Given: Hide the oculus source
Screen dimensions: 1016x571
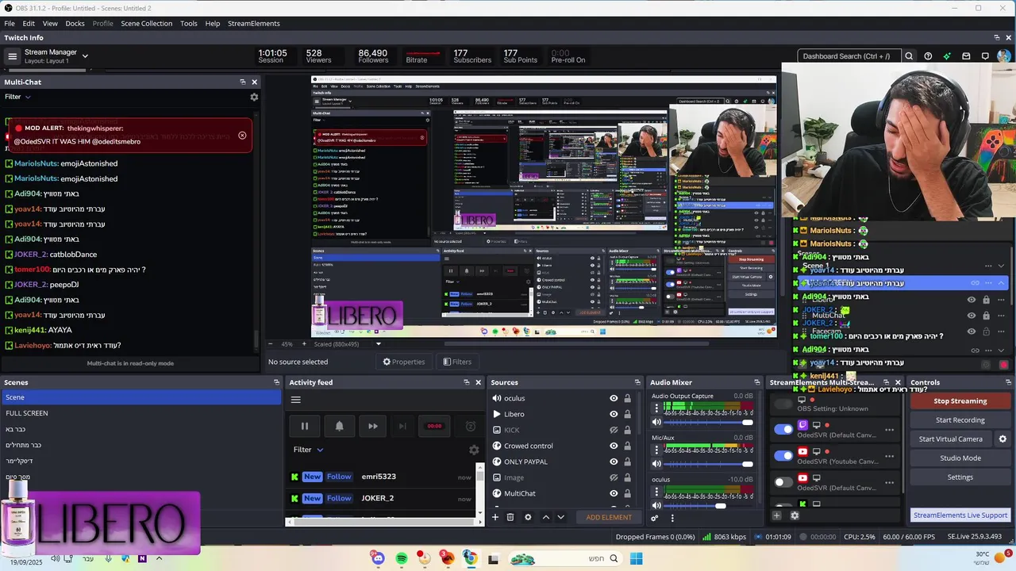Looking at the screenshot, I should [x=614, y=398].
